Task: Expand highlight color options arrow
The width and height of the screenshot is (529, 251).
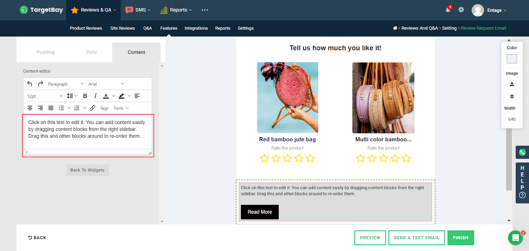Action: coord(129,96)
